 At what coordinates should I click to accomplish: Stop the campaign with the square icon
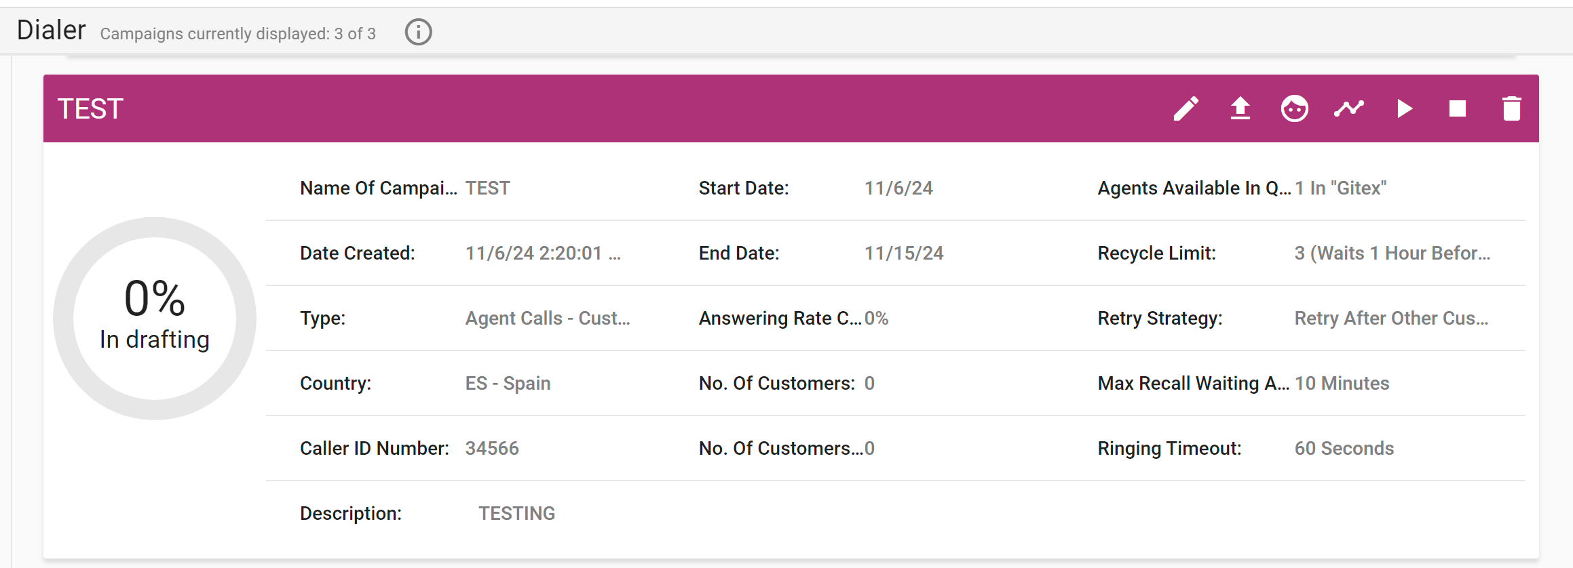pos(1457,108)
